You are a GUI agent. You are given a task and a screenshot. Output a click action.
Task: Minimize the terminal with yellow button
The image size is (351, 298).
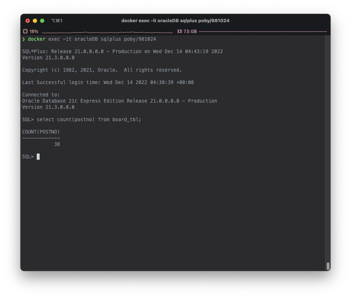pyautogui.click(x=35, y=21)
